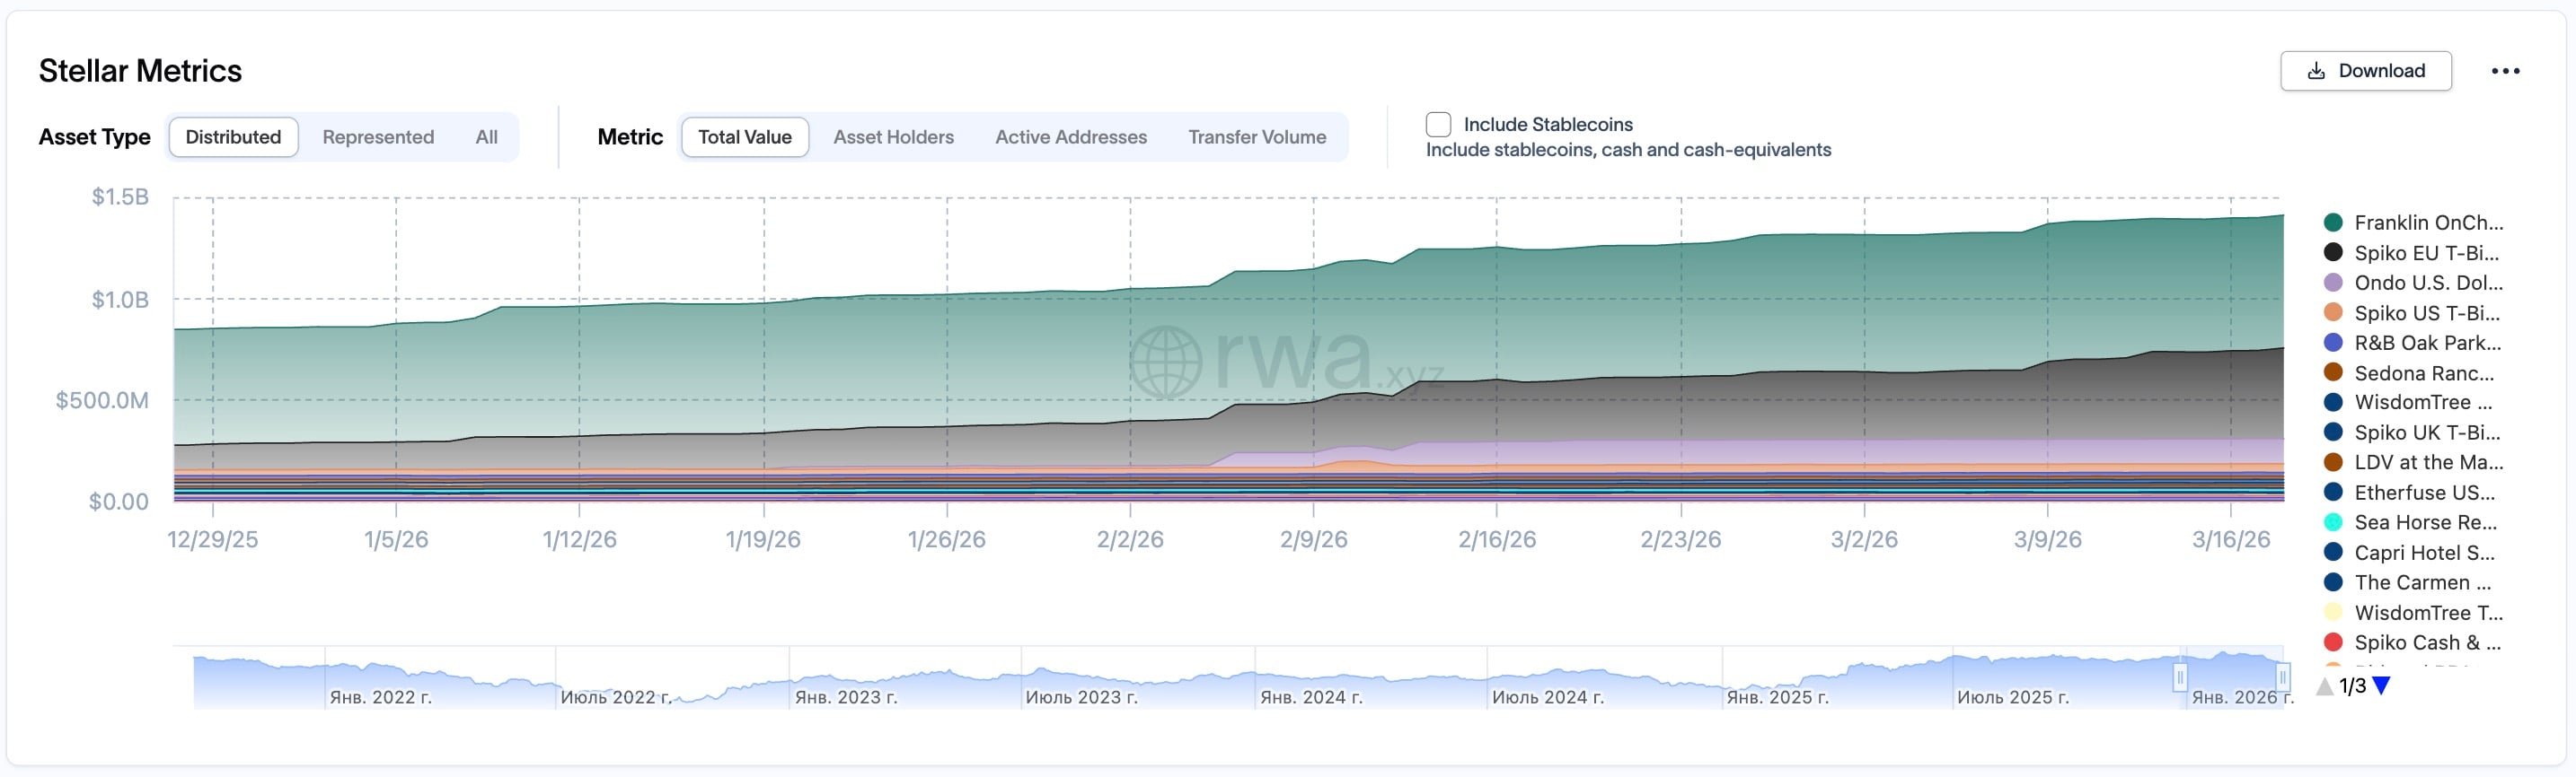This screenshot has width=2576, height=777.
Task: Select the All asset type option
Action: click(486, 136)
